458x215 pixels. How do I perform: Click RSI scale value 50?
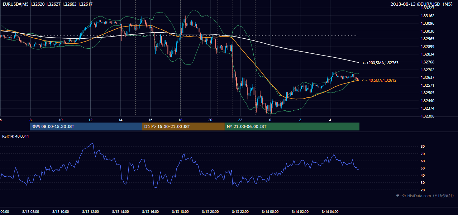[x=423, y=168]
